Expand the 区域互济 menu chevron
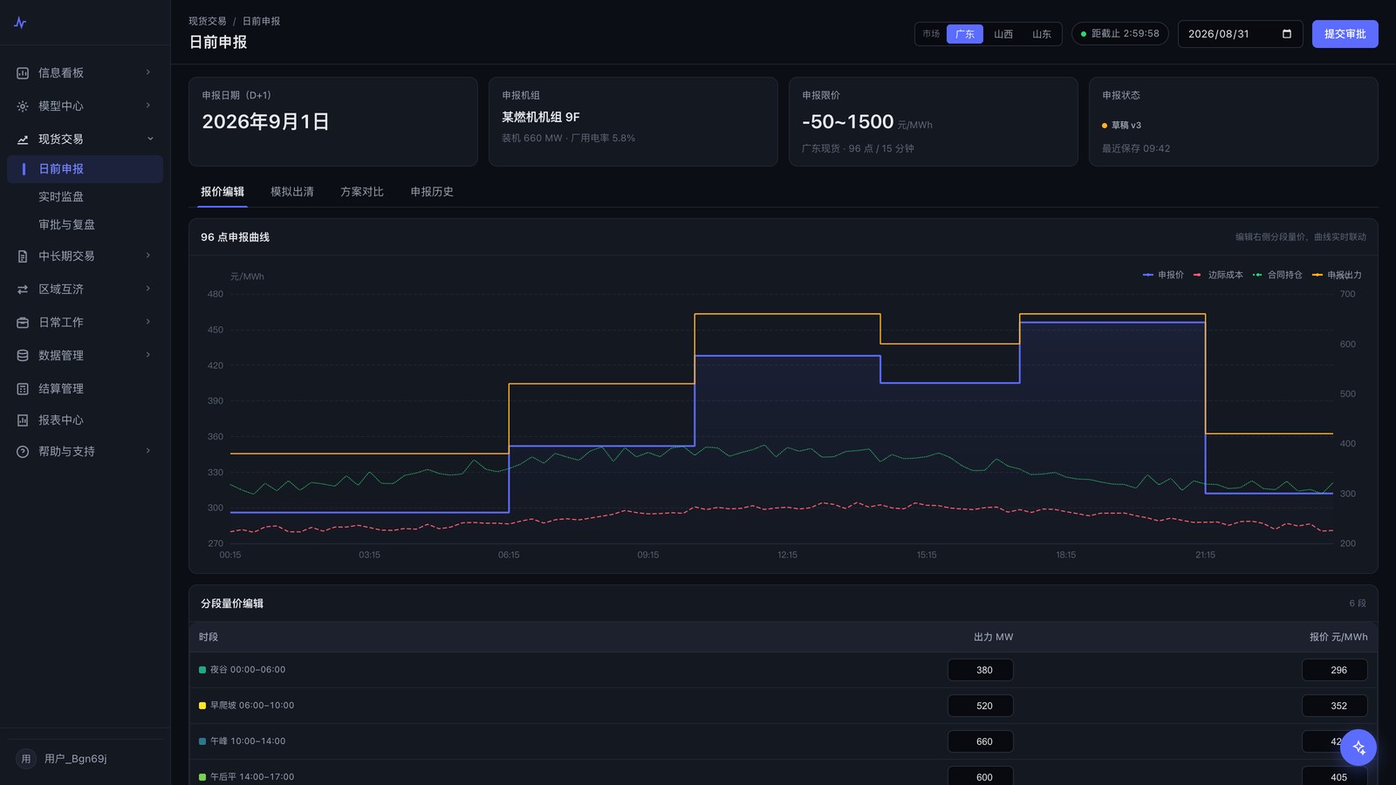 pos(148,289)
